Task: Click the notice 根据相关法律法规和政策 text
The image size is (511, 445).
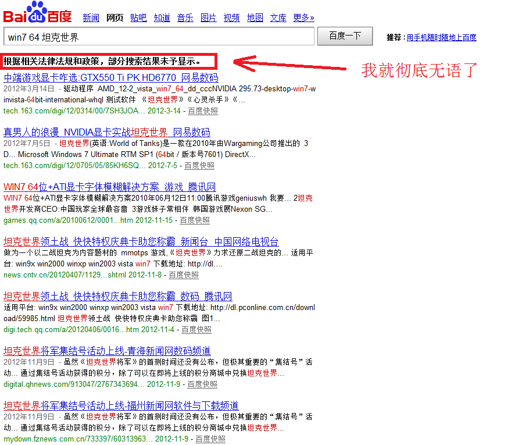Action: (x=102, y=61)
